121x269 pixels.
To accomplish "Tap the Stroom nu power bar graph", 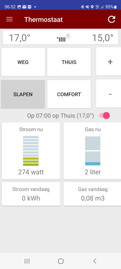I will tap(31, 151).
